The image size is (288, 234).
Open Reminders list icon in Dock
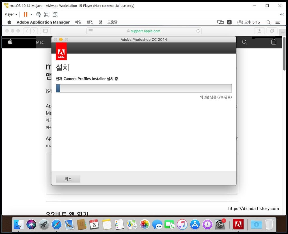(119, 224)
